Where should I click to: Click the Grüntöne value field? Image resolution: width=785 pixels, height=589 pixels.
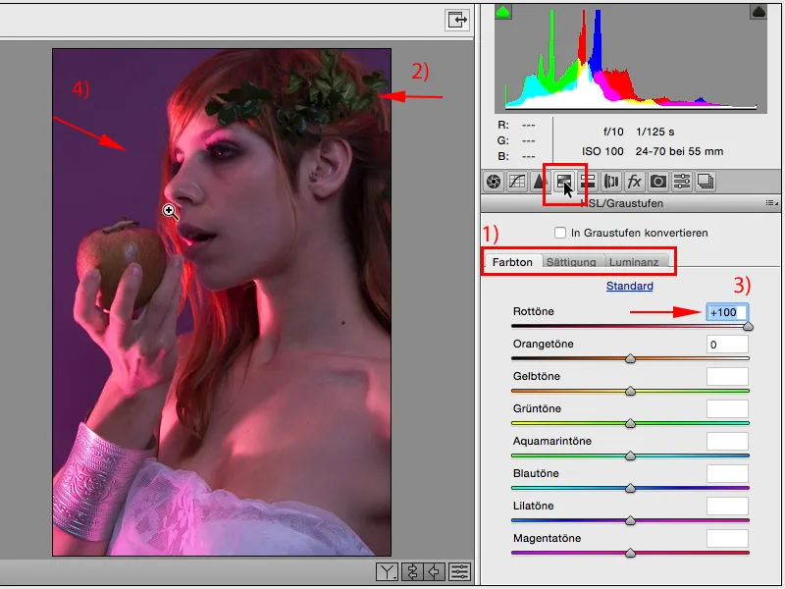tap(727, 408)
